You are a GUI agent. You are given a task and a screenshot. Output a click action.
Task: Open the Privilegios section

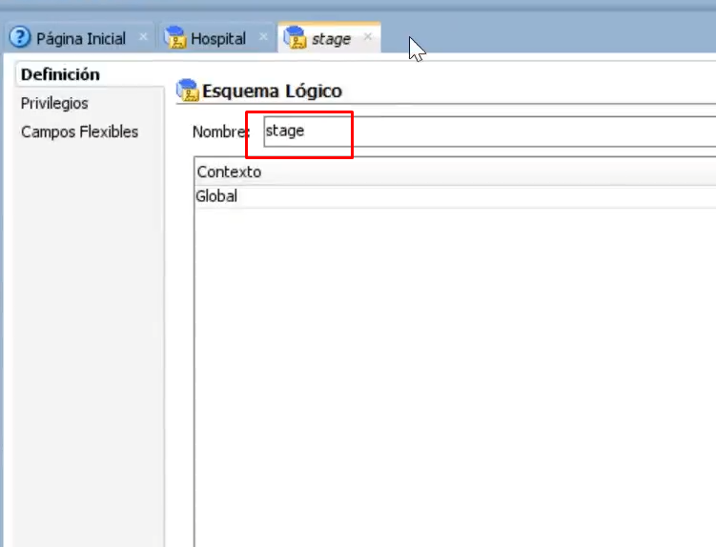tap(54, 103)
